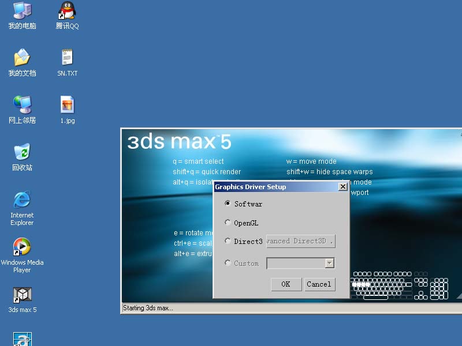
Task: Click the 'w = move mode' hint
Action: tap(311, 161)
